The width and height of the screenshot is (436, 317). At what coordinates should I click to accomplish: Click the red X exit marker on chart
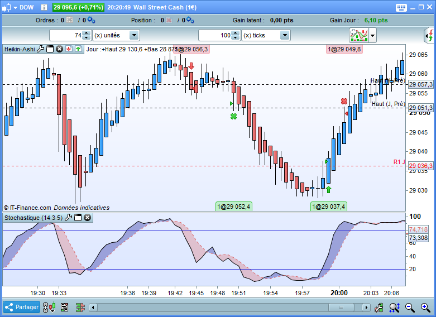pos(344,101)
